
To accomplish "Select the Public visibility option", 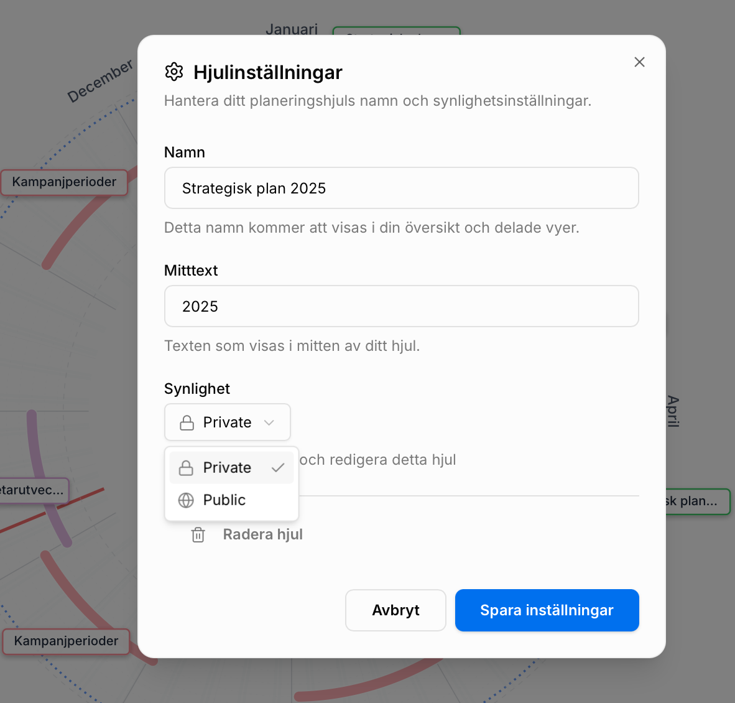I will [224, 500].
